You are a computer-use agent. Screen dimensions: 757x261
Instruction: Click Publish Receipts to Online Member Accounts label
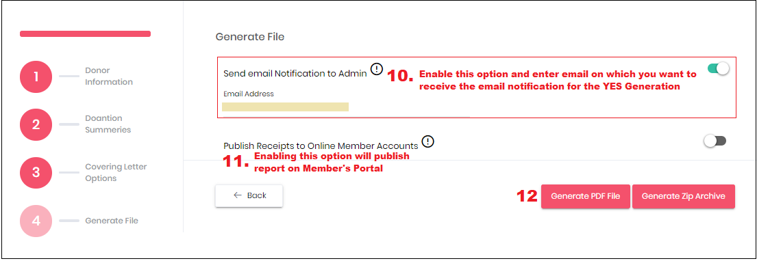coord(321,146)
